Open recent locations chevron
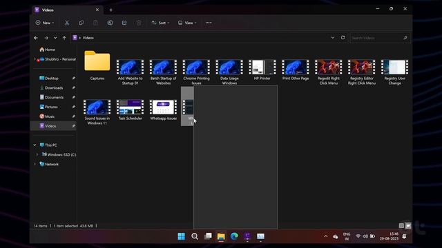This screenshot has height=248, width=442. point(55,38)
